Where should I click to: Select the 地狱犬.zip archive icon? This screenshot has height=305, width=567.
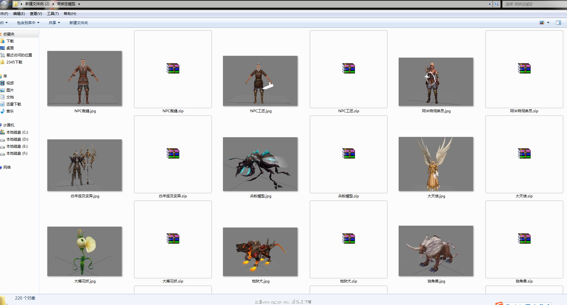pyautogui.click(x=349, y=239)
